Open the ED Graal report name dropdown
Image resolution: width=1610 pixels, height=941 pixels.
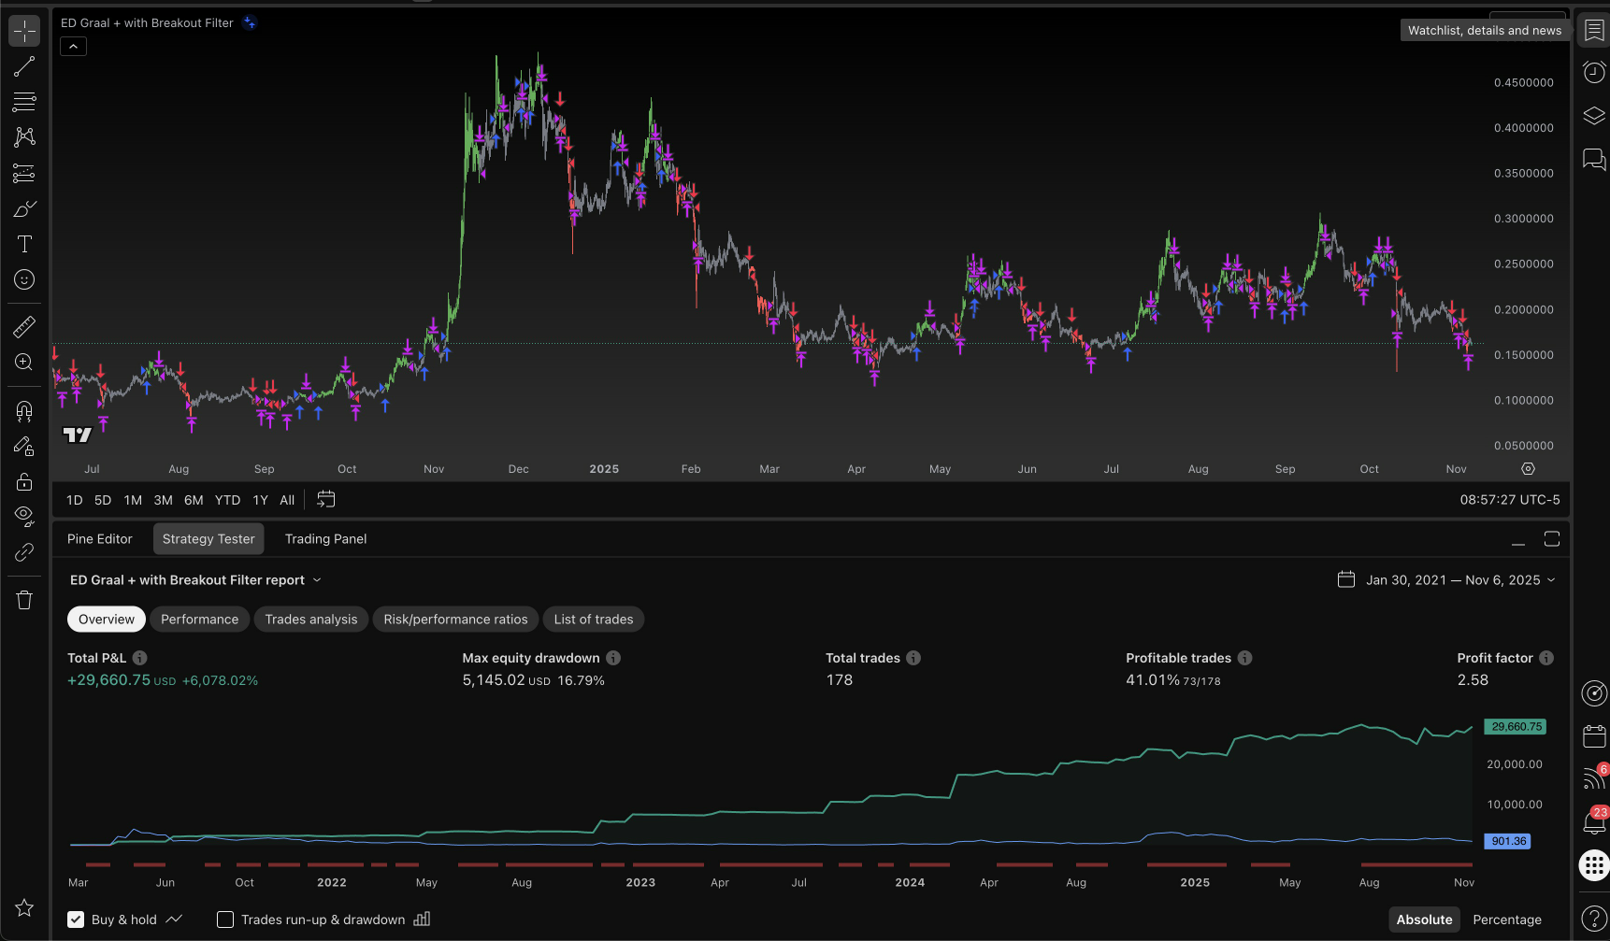(317, 579)
